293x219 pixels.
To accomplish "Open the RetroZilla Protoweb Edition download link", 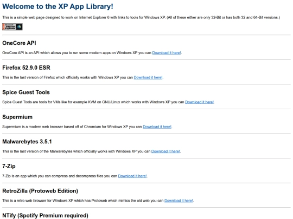I will coord(179,201).
